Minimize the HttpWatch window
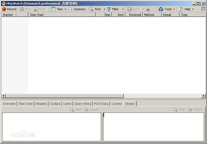 coord(194,3)
